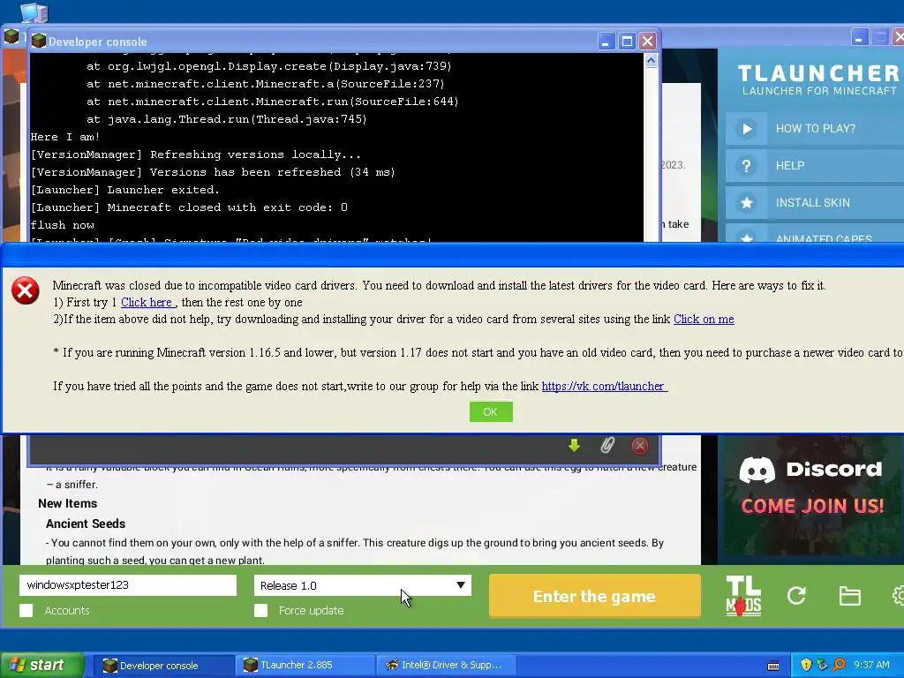Open INSTALL SKIN sidebar item
This screenshot has height=678, width=904.
pyautogui.click(x=814, y=202)
